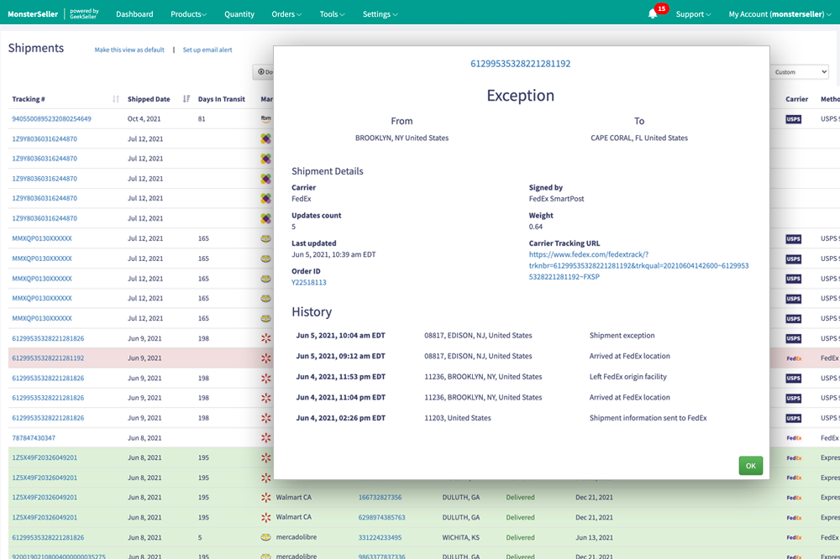Screen dimensions: 840x559
Task: Open the FedEx Carrier Tracking URL
Action: [638, 265]
